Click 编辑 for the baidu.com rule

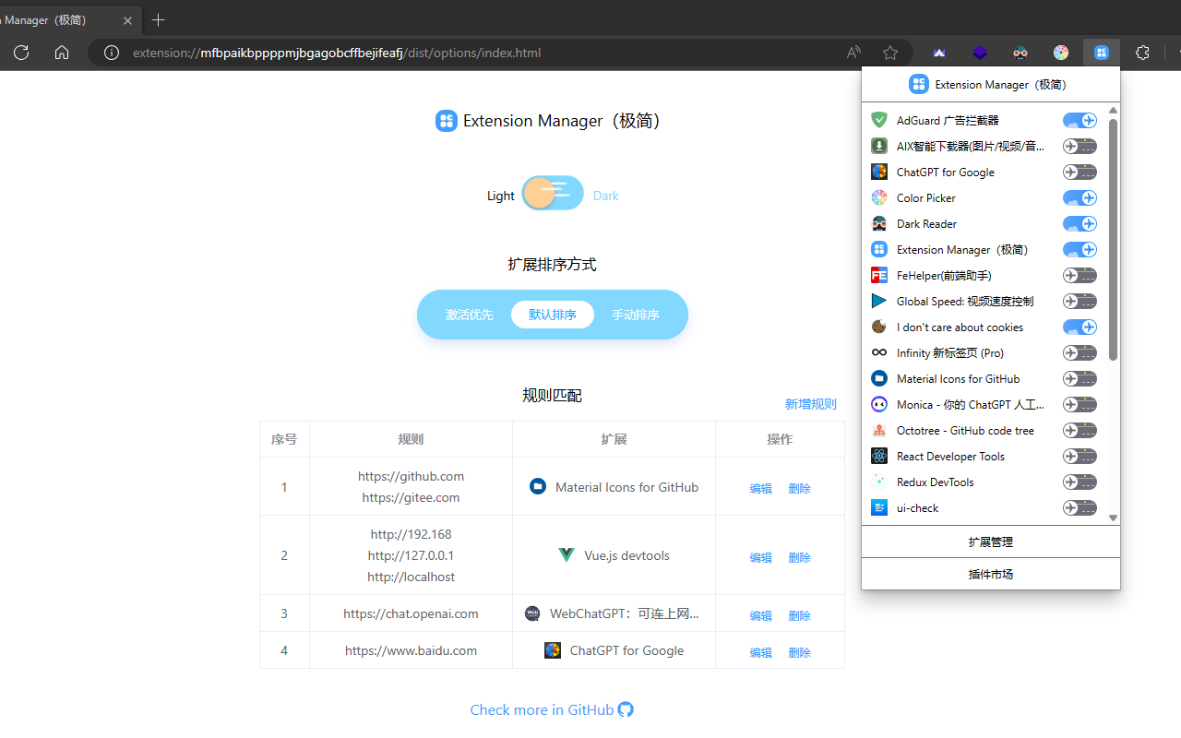pyautogui.click(x=761, y=652)
